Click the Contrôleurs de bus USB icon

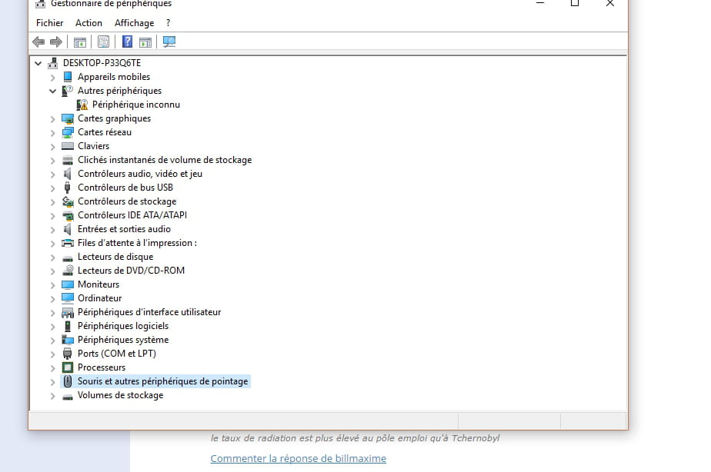tap(68, 188)
